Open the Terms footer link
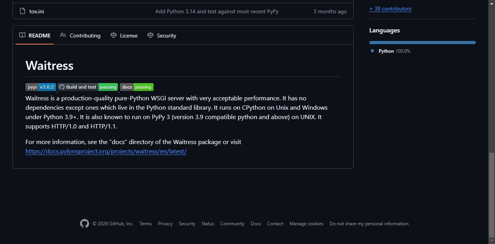The width and height of the screenshot is (495, 244). coord(146,224)
